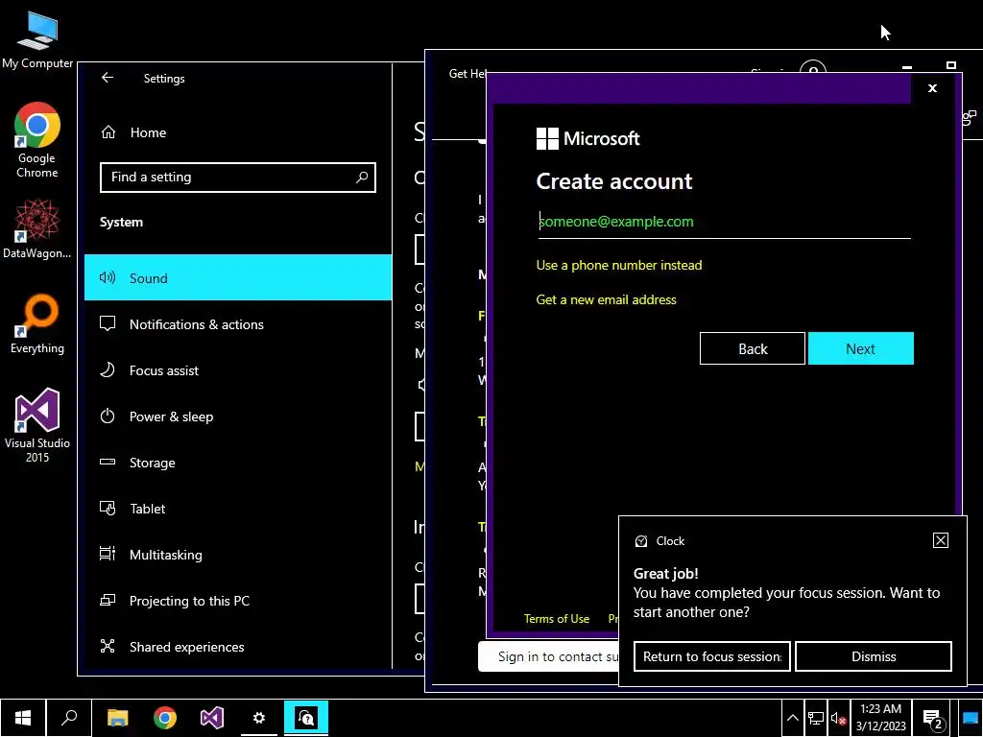983x737 pixels.
Task: Close the Clock notification
Action: pos(941,540)
